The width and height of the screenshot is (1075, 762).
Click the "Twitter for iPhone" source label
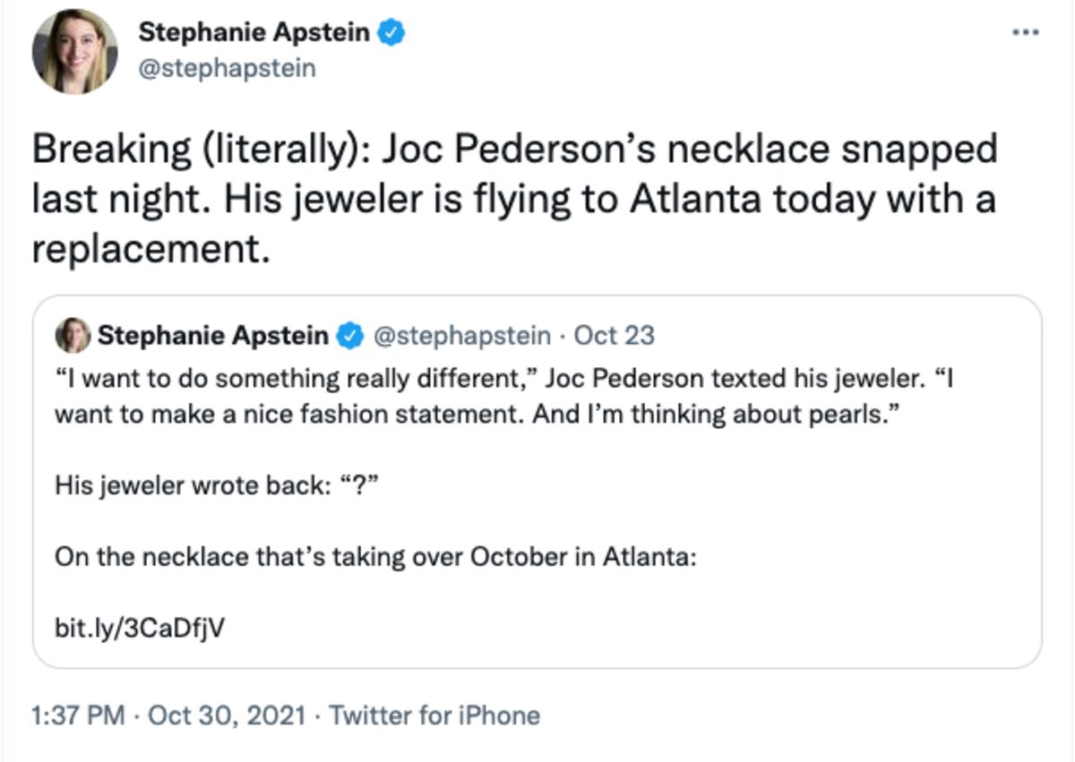coord(434,716)
